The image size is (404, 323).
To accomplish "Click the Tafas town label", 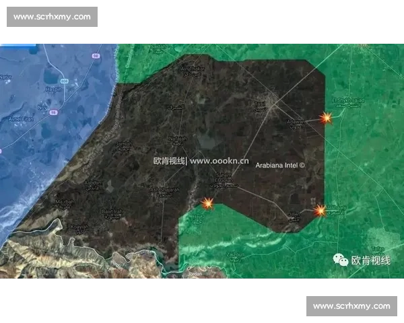I will [x=378, y=251].
